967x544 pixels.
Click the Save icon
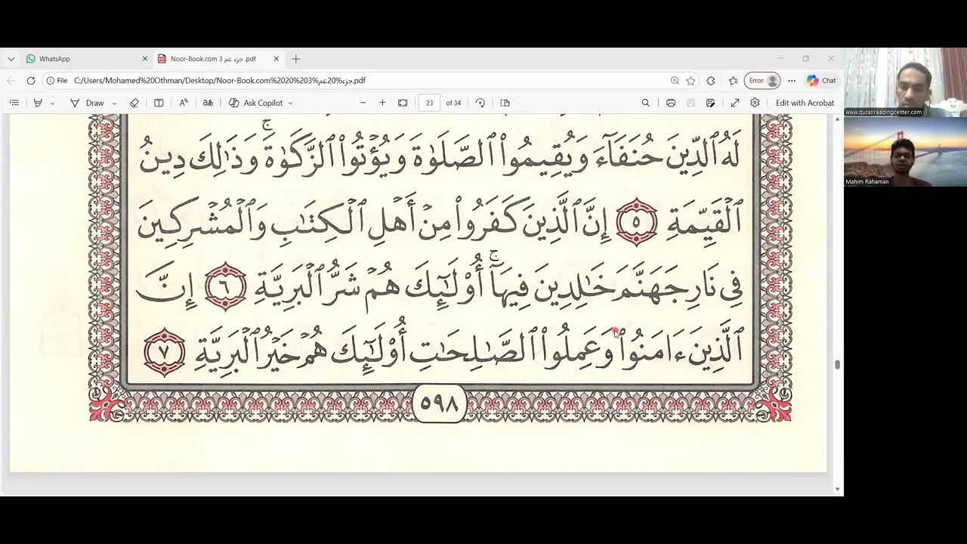pos(690,103)
